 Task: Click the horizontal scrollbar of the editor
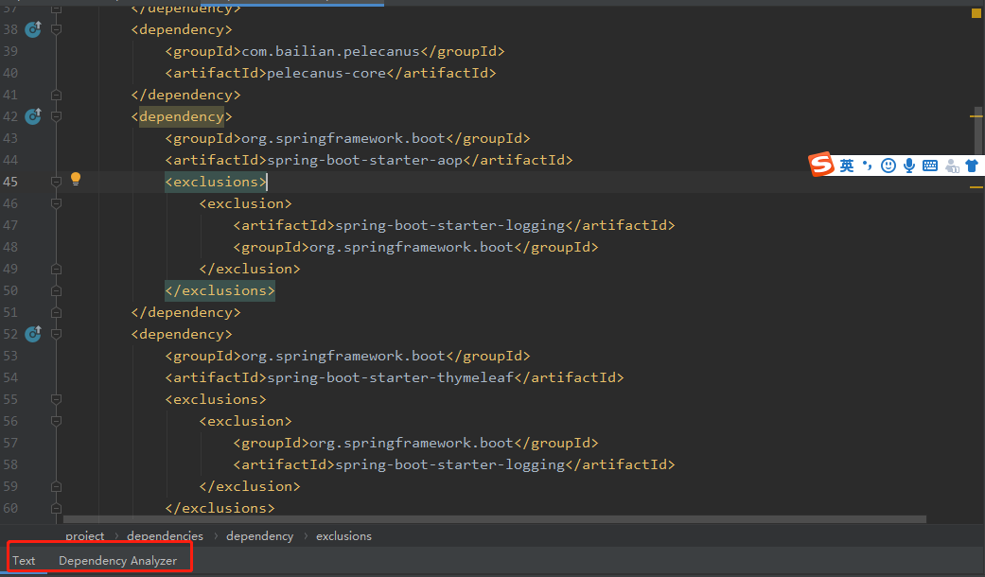click(x=494, y=519)
